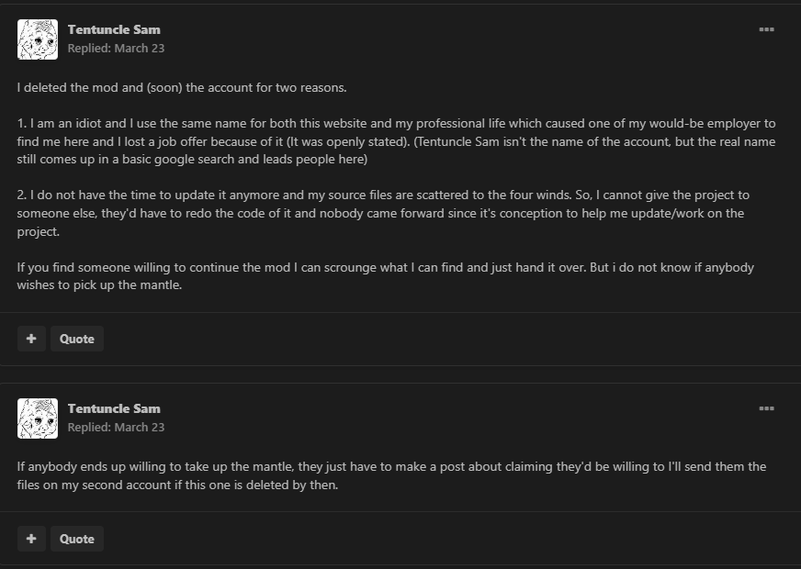Open options menu of the first post
Image resolution: width=801 pixels, height=569 pixels.
point(766,29)
